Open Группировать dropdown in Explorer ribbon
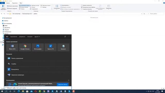 coord(65,5)
